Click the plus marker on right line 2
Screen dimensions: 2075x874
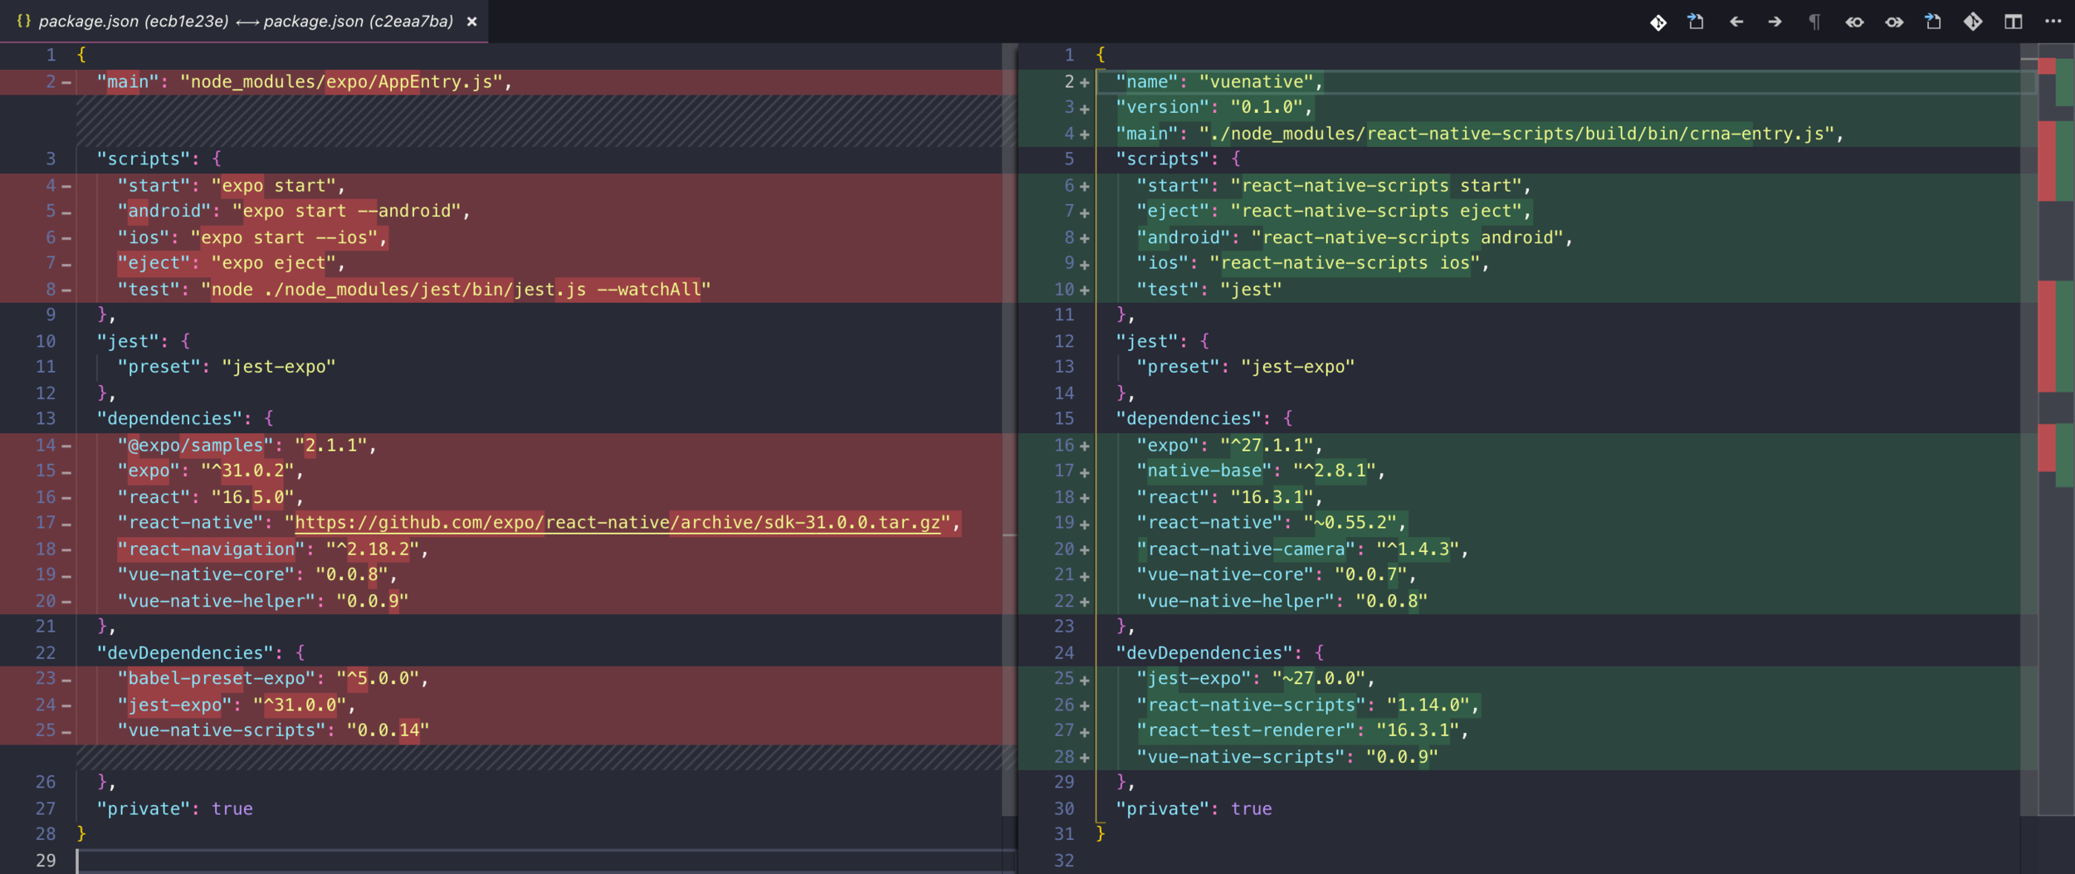click(x=1084, y=82)
